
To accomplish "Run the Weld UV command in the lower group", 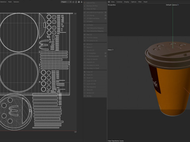I will coord(95,78).
